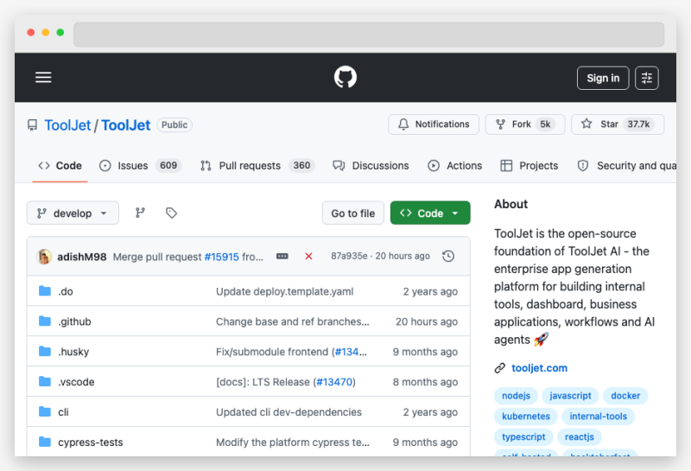Screen dimensions: 691x471
Task: Open the hamburger navigation menu
Action: click(43, 78)
